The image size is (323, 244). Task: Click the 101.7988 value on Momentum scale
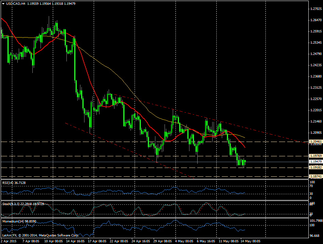[x=316, y=221]
